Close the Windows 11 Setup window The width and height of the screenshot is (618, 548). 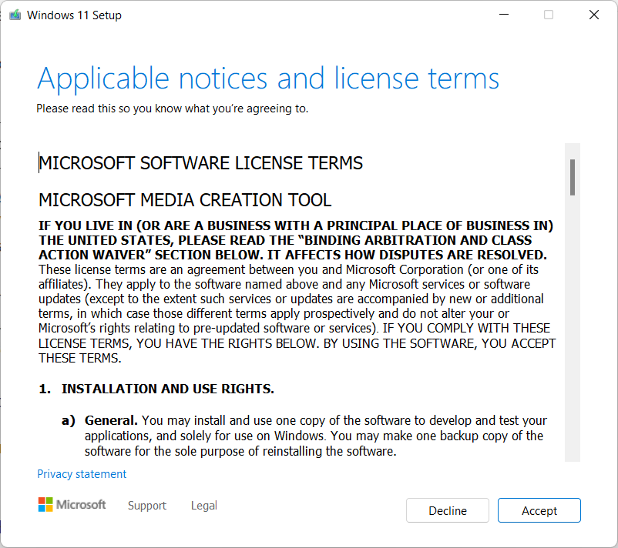tap(593, 14)
